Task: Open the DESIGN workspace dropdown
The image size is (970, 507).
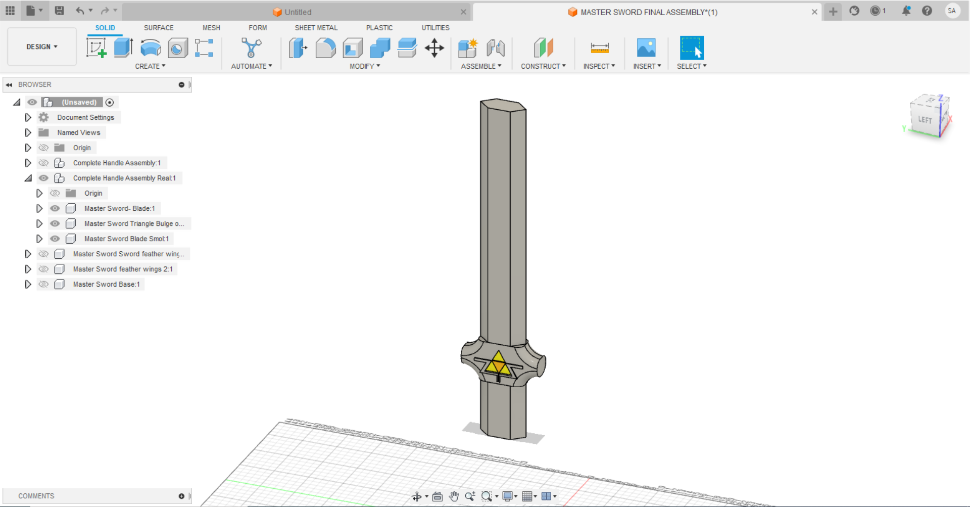Action: [42, 47]
